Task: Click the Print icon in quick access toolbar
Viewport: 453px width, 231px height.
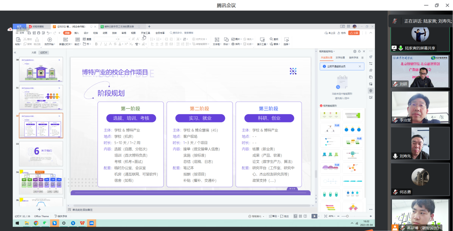Action: [39, 33]
